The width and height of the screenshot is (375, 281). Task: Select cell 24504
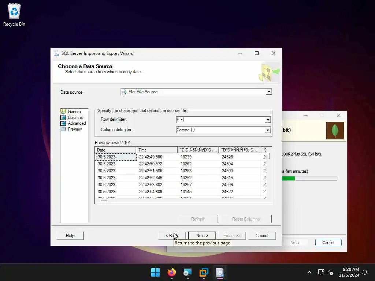(x=240, y=164)
